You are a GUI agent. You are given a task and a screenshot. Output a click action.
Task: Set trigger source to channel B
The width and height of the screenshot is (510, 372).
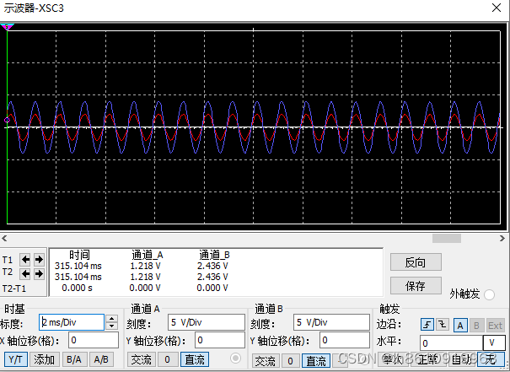point(476,326)
